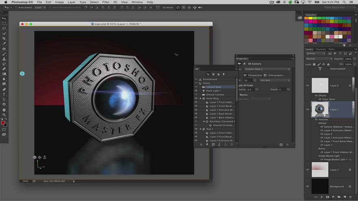Select the Eyedropper tool
The width and height of the screenshot is (358, 201).
click(x=4, y=43)
